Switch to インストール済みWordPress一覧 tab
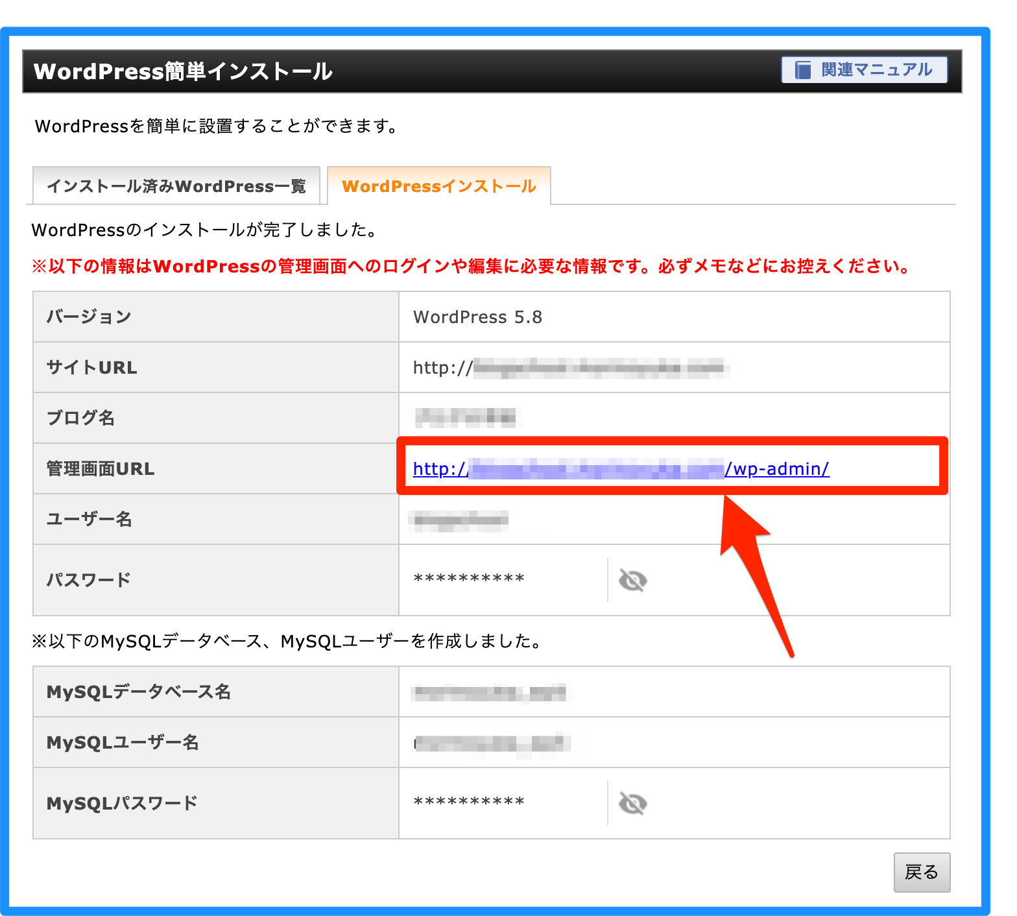Image resolution: width=1017 pixels, height=916 pixels. pyautogui.click(x=176, y=186)
